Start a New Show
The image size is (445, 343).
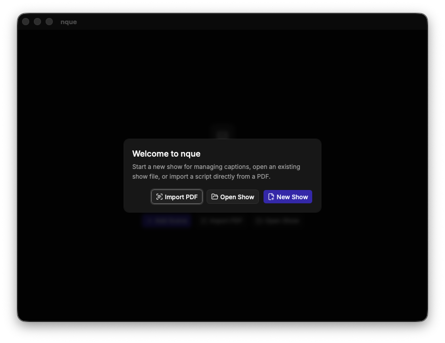click(288, 197)
